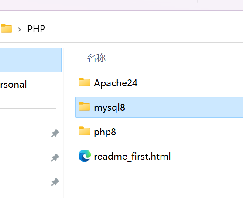Screen dimensions: 243x198
Task: Click the highlighted navigation pane item
Action: point(31,60)
